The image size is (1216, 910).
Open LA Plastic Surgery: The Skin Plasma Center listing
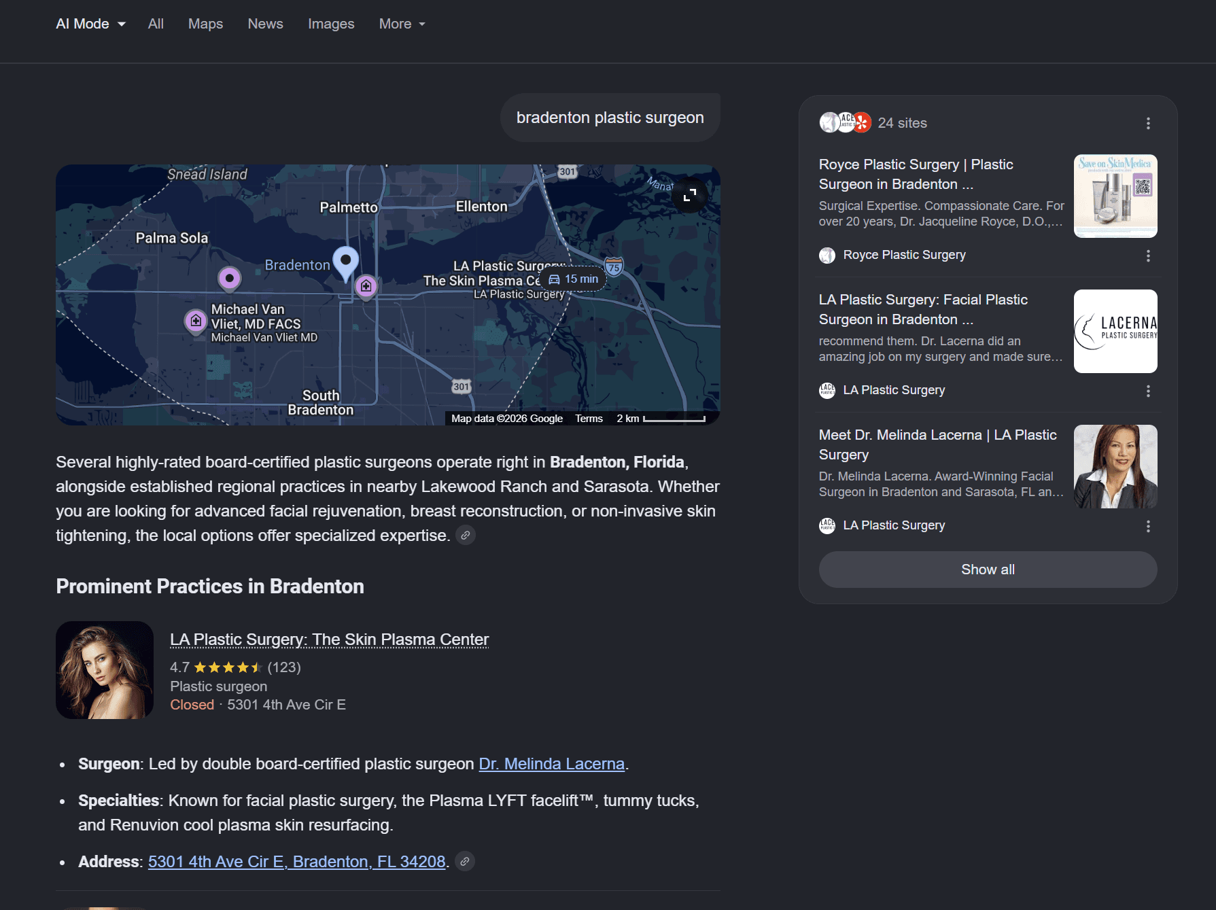pyautogui.click(x=329, y=640)
